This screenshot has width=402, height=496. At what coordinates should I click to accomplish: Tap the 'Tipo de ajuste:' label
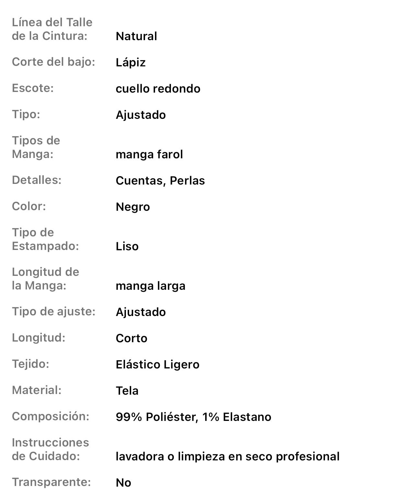tap(54, 311)
